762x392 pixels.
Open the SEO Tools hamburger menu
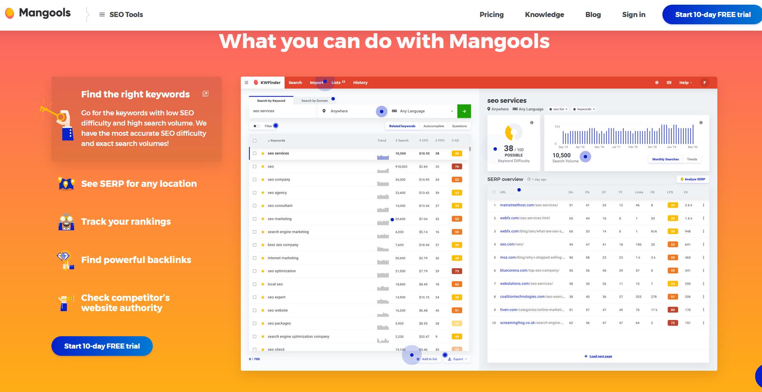102,14
